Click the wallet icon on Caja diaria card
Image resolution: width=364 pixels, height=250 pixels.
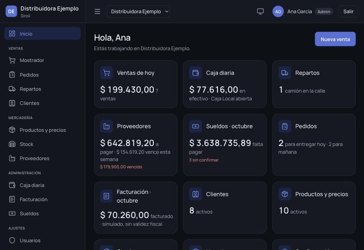click(196, 73)
